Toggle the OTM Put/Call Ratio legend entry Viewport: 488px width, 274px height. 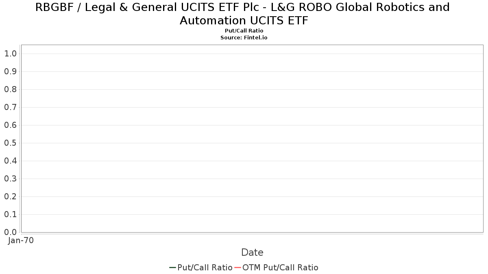coord(280,268)
